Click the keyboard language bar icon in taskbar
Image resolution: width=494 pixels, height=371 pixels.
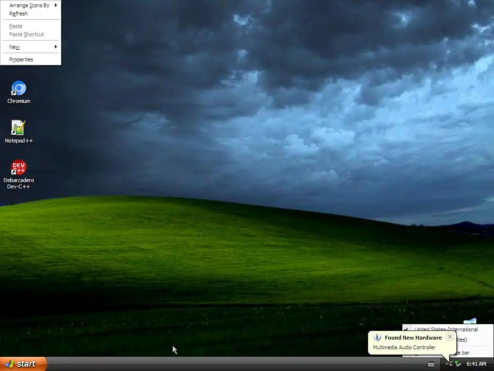pos(431,364)
